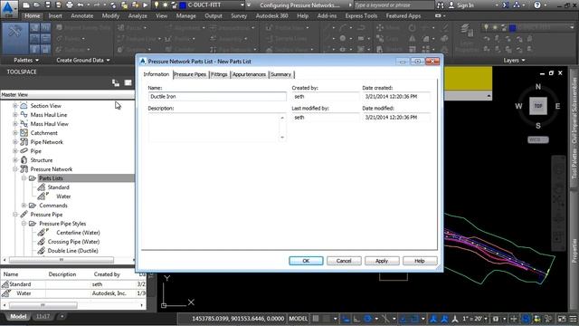Open the Layers panel dropdown
This screenshot has width=579, height=326.
514,60
